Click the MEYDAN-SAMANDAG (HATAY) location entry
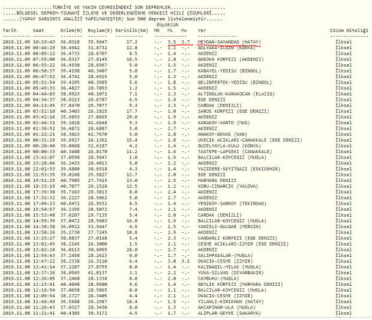 pos(229,42)
